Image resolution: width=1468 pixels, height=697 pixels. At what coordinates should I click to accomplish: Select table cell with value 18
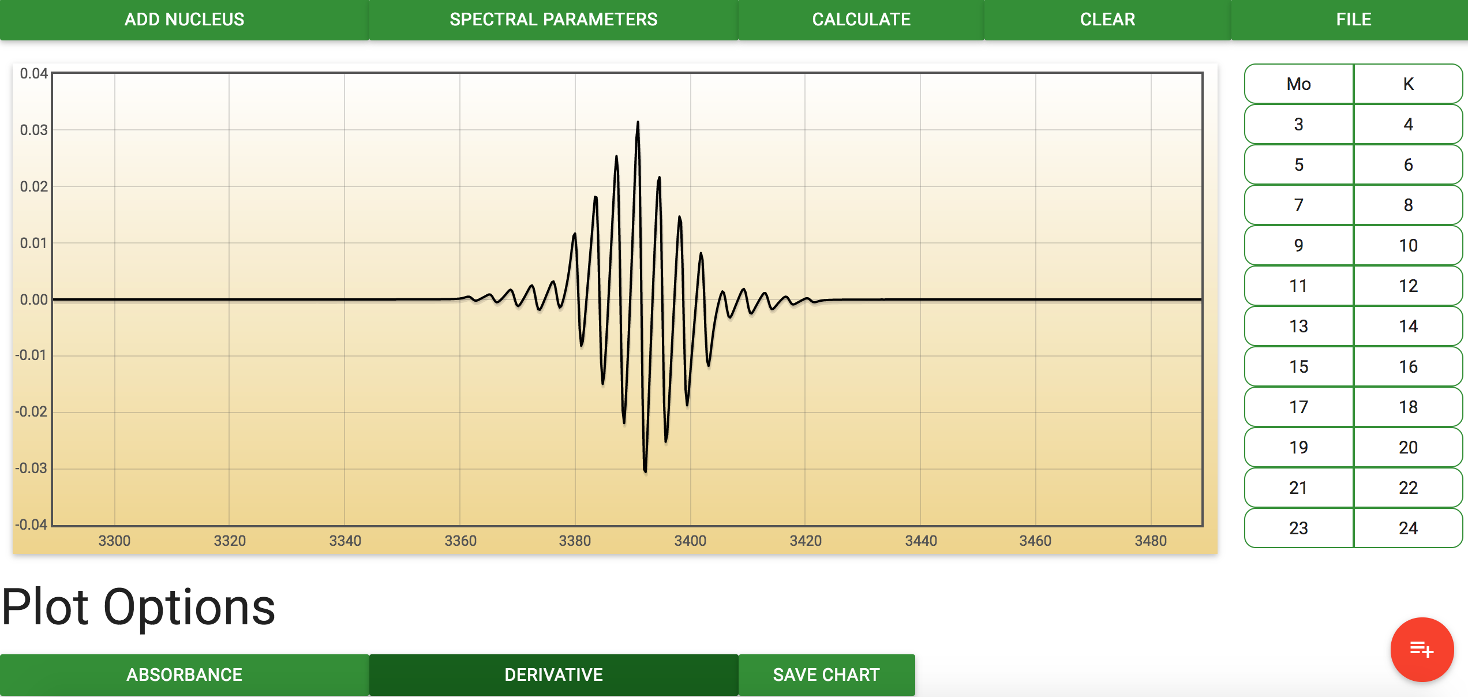(1408, 407)
